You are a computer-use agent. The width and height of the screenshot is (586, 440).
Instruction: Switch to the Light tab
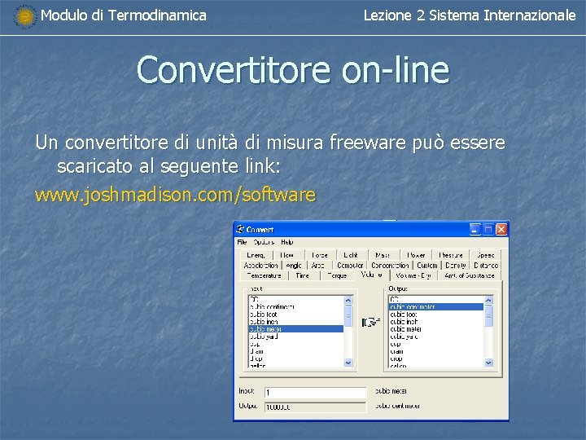click(351, 255)
